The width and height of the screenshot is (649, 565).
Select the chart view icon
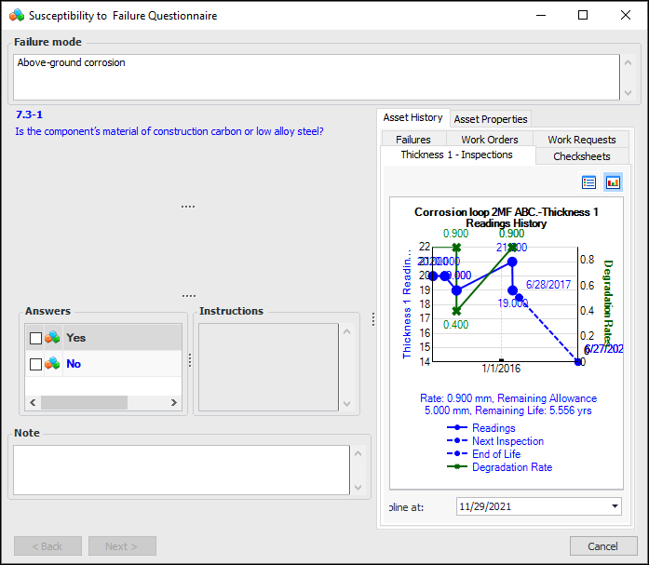[613, 182]
